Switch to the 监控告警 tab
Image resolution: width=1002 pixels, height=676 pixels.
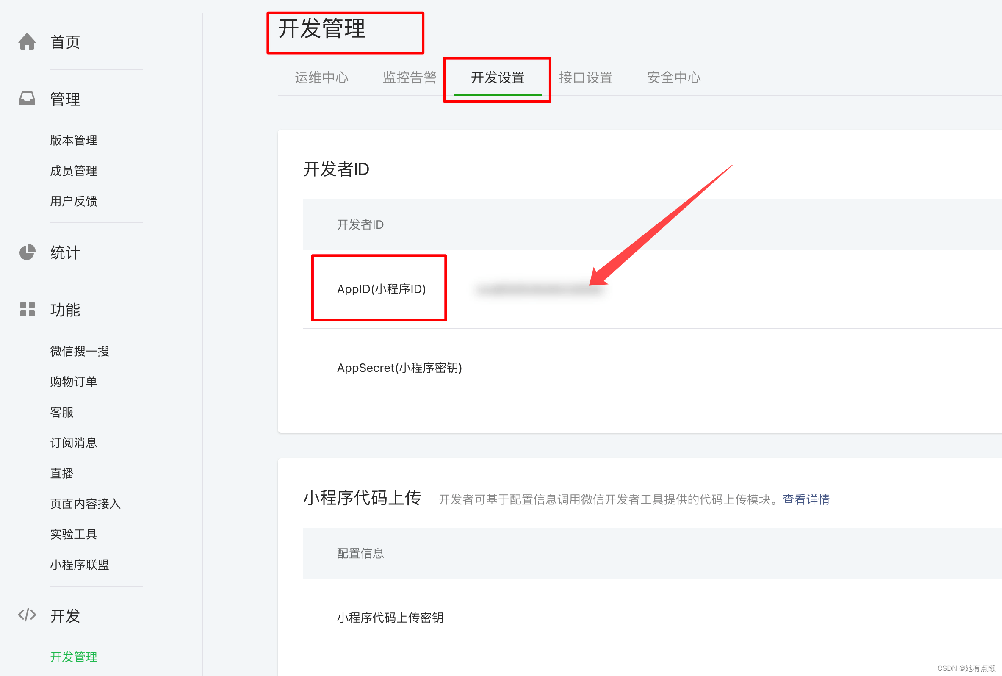410,78
